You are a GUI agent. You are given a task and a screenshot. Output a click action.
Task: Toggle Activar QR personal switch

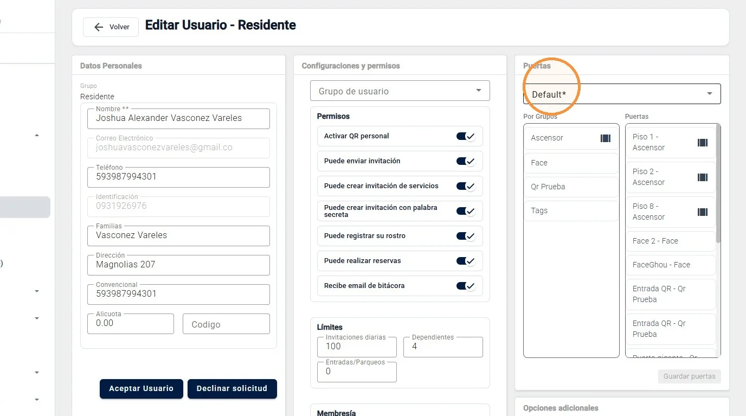(466, 136)
